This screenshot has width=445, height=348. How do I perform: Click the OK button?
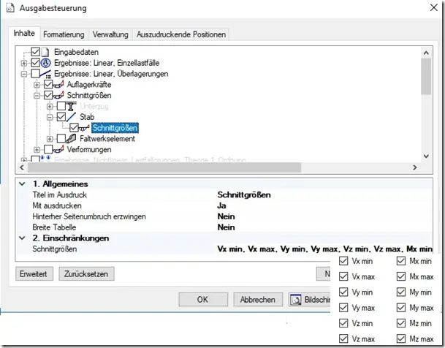point(203,300)
